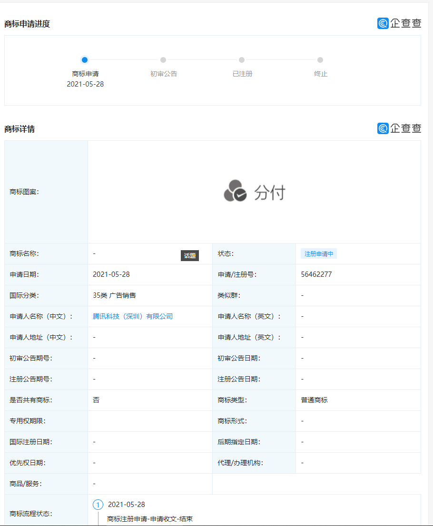Click the gray 初审公告 timeline dot
Viewport: 433px width, 526px height.
pos(163,60)
